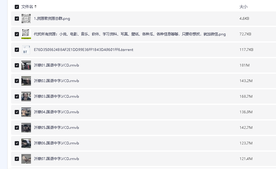Click the QR code icon for 1.资源君资源总群.png
The image size is (276, 169).
coord(26,19)
